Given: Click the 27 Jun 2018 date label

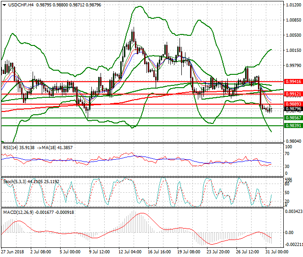Looking at the screenshot, I should tap(12, 252).
